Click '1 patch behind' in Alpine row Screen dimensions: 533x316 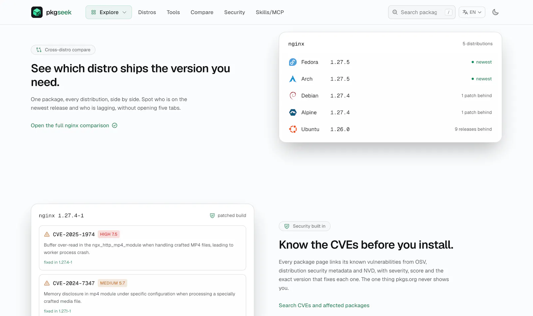(476, 112)
